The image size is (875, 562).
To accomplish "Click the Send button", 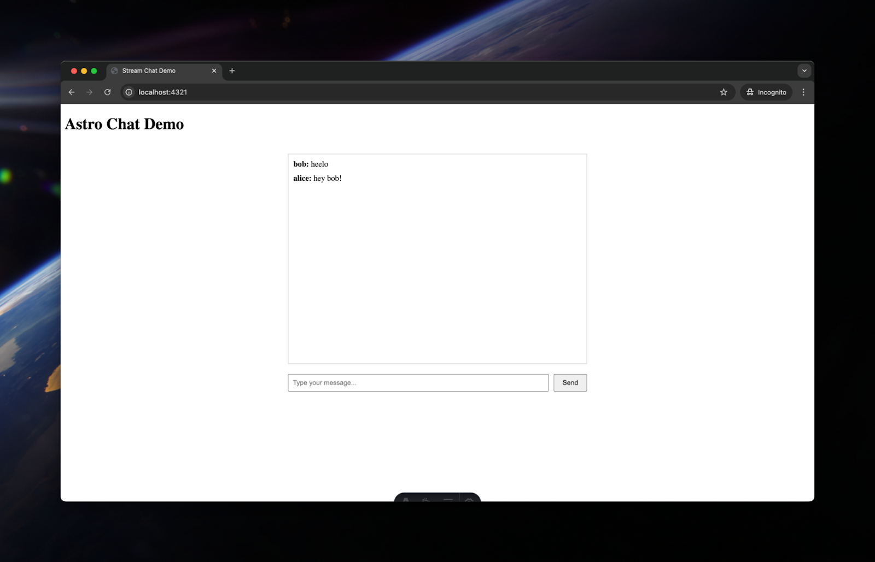I will [x=570, y=382].
